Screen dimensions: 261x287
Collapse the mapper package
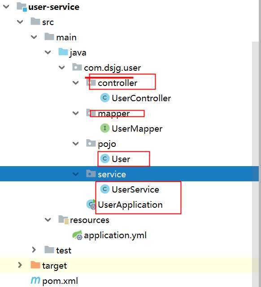(76, 113)
